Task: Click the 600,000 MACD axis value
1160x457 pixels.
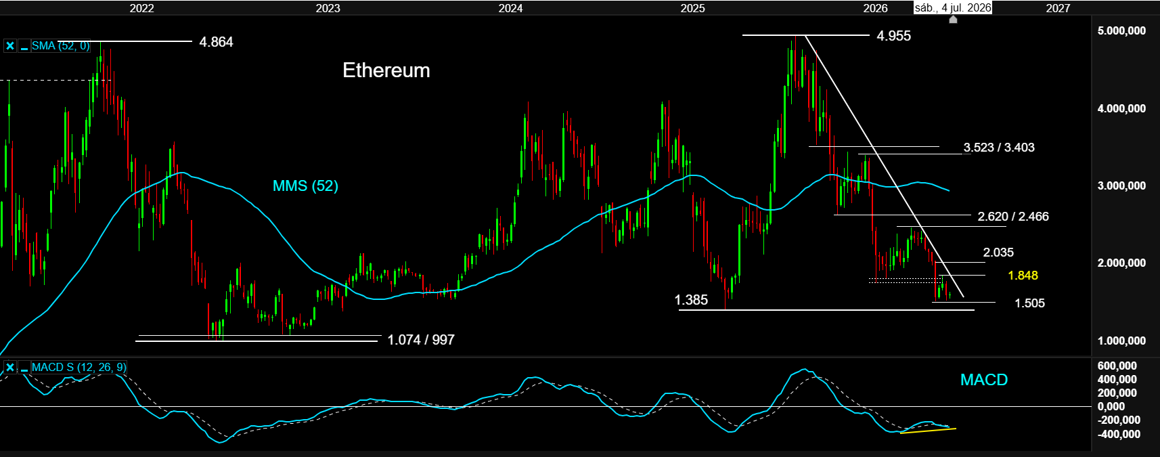Action: [1117, 366]
